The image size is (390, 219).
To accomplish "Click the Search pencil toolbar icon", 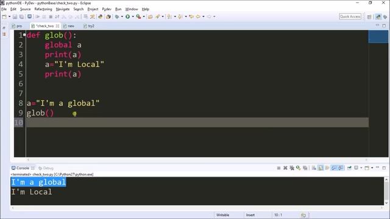I will click(158, 16).
